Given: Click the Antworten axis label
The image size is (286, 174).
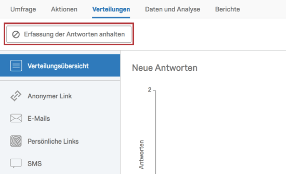Looking at the screenshot, I should [142, 154].
